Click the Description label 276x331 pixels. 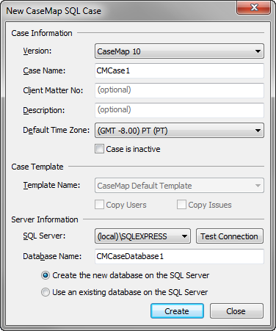[44, 110]
